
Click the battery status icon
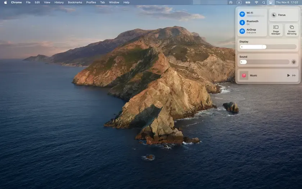248,3
